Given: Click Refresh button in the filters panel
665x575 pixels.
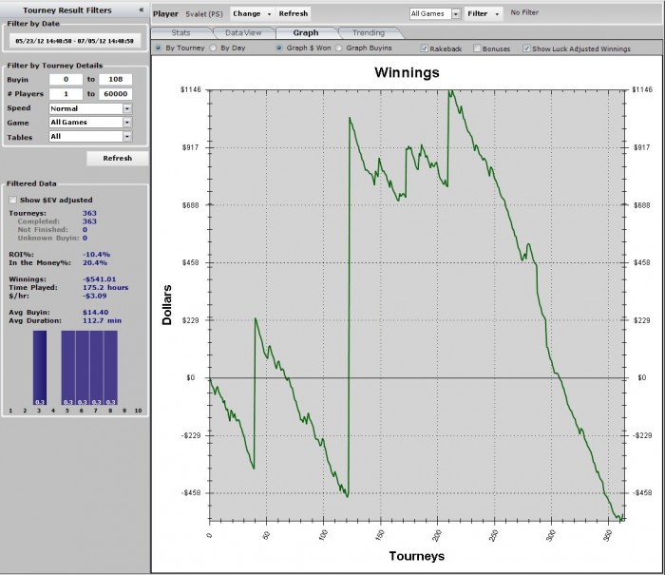Looking at the screenshot, I should [118, 159].
